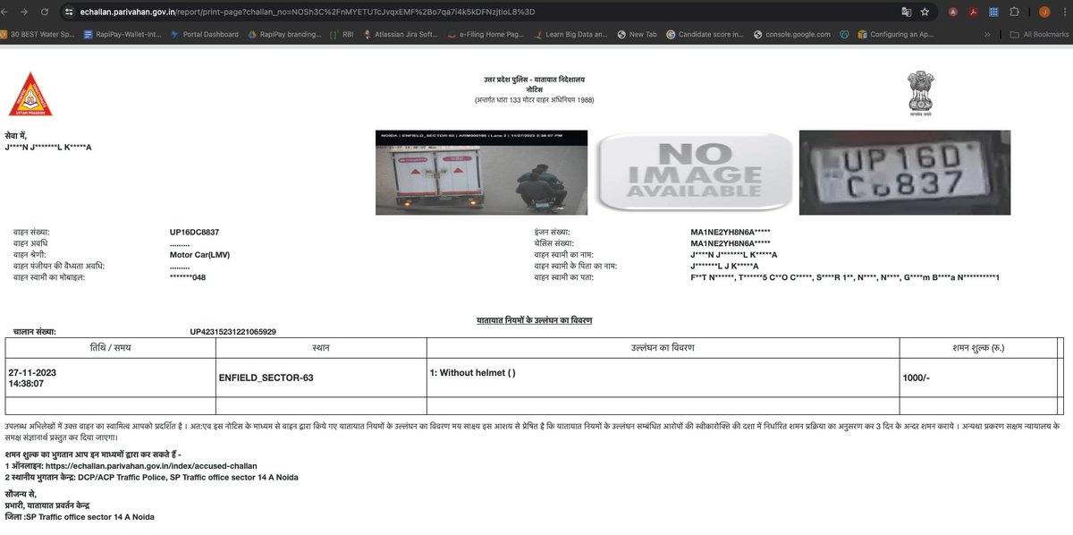Open the Adobe Acrobat PDF extension

(x=974, y=12)
